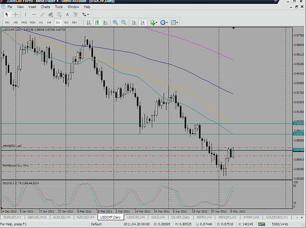
Task: Click the connection status bars icon
Action: [261, 224]
